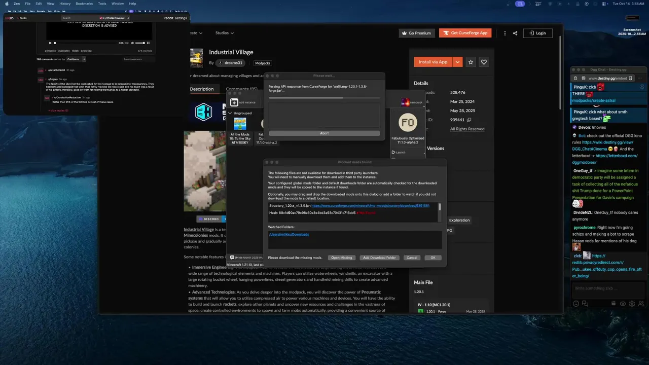Click the progress bar in Please wait dialog

(324, 98)
